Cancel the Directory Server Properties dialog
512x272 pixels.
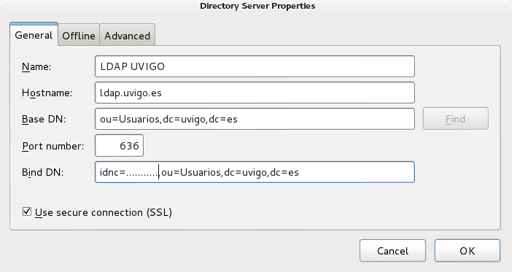pyautogui.click(x=392, y=251)
